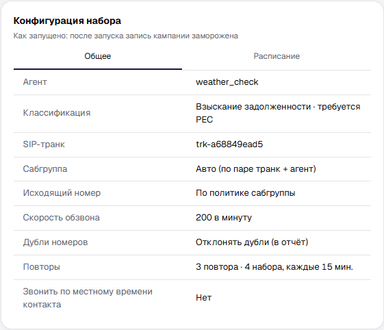Open the Расписание tab

click(x=277, y=56)
